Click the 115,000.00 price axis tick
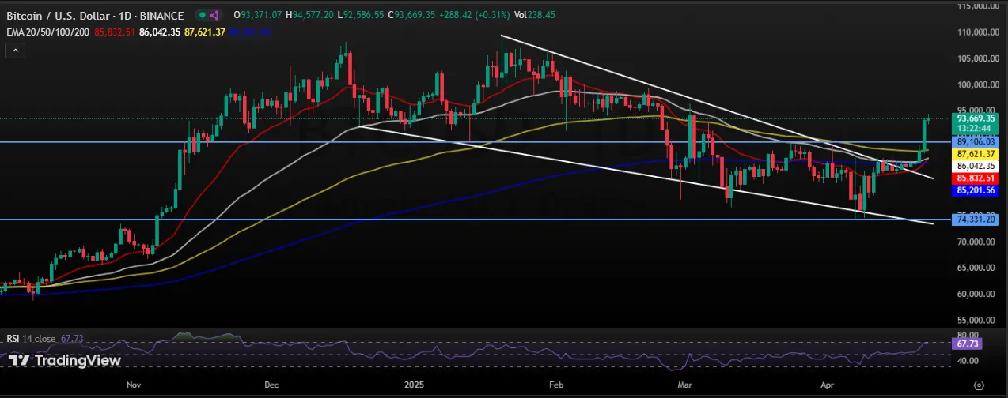This screenshot has height=398, width=1008. (x=979, y=6)
